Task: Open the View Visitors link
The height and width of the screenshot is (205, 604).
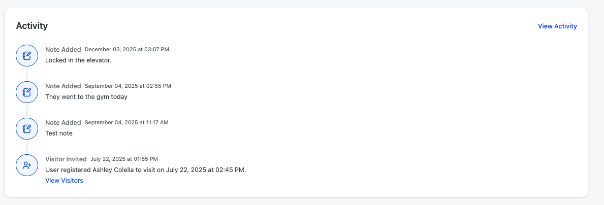Action: coord(64,181)
